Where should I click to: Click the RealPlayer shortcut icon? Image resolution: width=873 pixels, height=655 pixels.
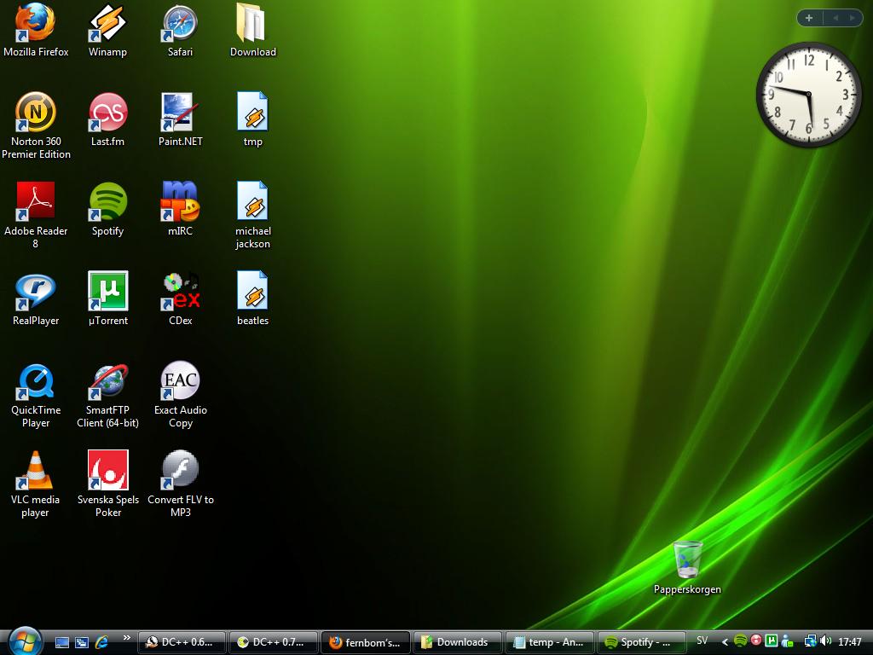[x=36, y=299]
